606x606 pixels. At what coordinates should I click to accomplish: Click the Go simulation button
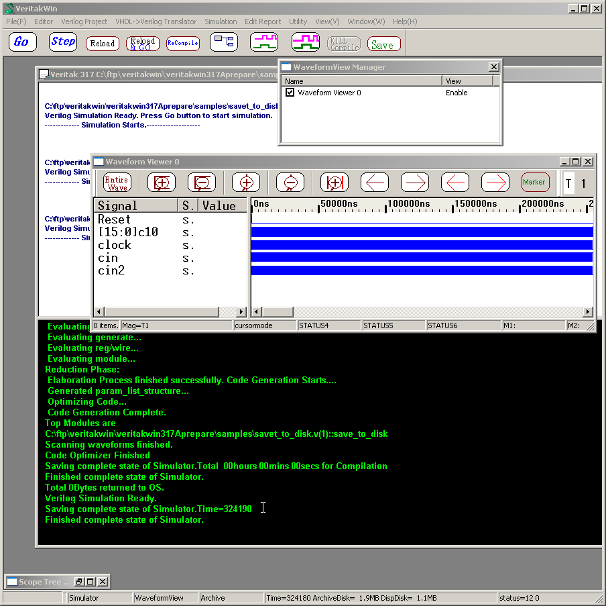22,42
